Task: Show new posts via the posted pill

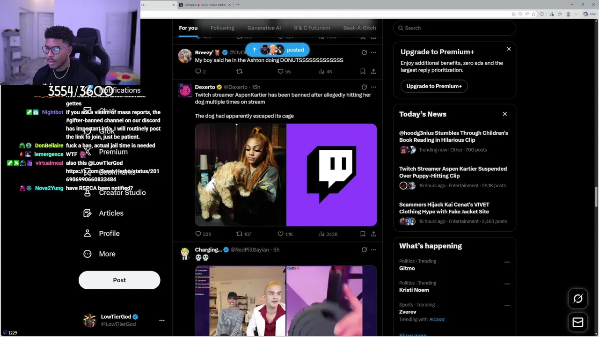Action: tap(277, 50)
